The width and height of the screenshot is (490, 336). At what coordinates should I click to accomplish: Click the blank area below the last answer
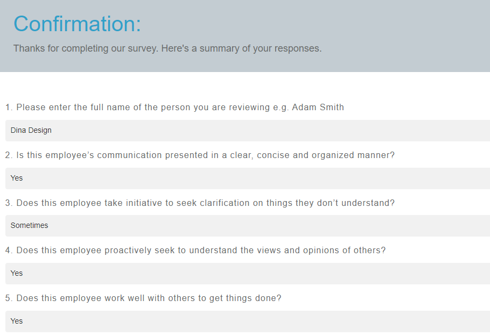click(x=245, y=333)
